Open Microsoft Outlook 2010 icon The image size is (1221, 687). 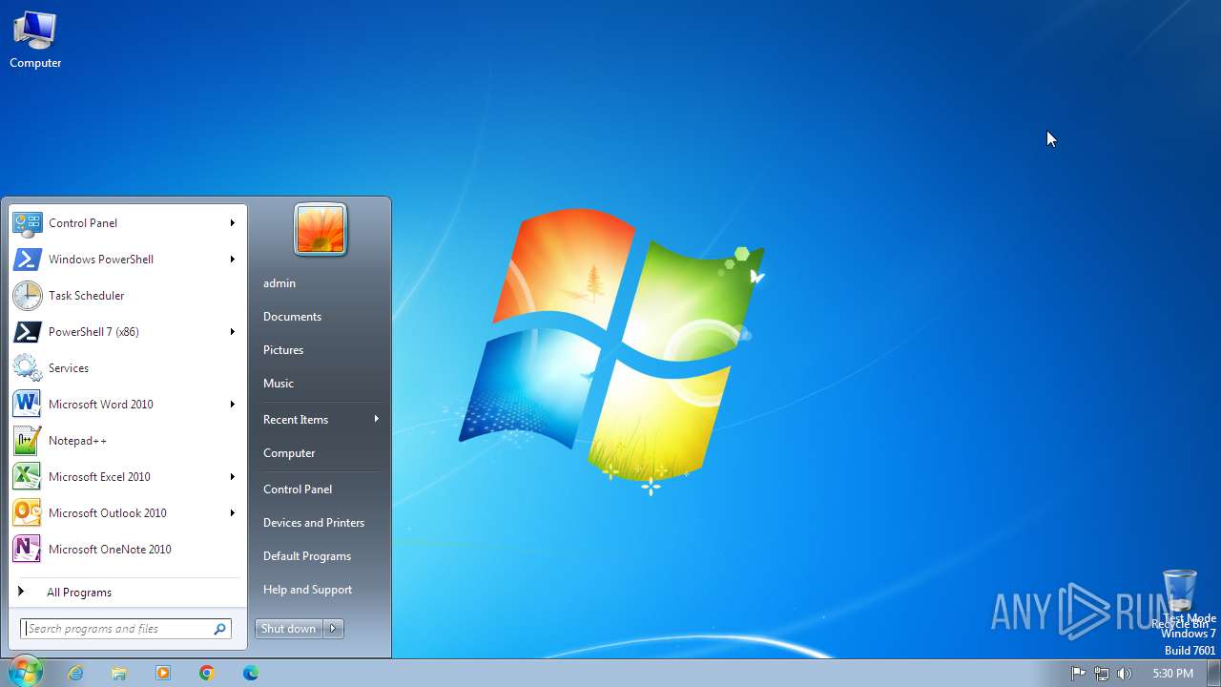point(27,513)
